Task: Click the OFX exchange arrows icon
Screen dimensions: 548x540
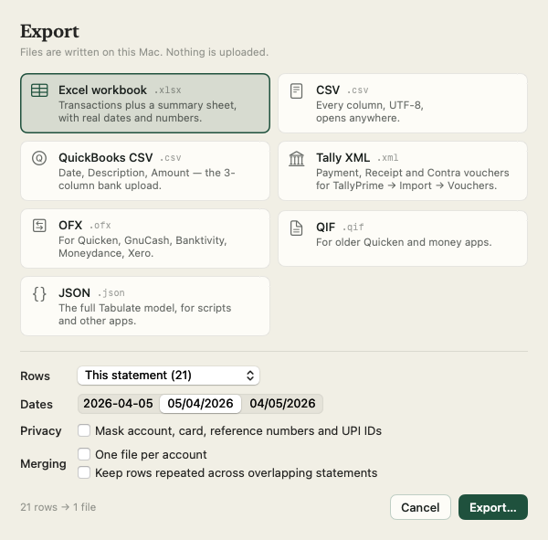Action: coord(39,226)
